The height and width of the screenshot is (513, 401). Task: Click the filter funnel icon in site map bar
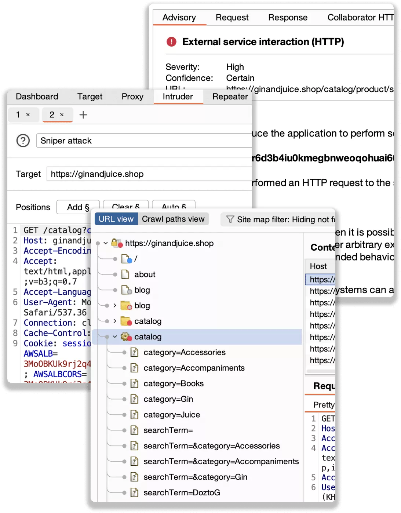click(230, 219)
